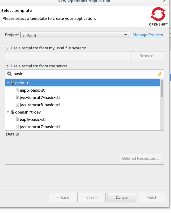Click the default project globe icon
171x213 pixels.
coord(13,83)
